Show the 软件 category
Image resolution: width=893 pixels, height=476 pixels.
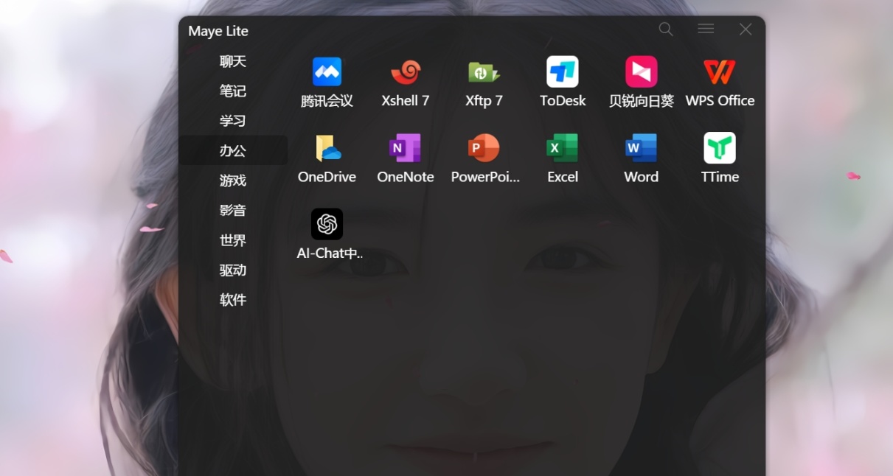tap(233, 300)
